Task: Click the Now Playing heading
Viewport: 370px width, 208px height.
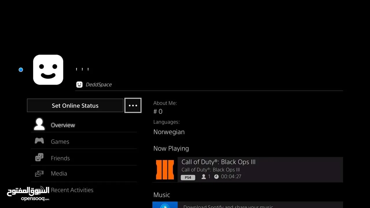Action: 171,148
